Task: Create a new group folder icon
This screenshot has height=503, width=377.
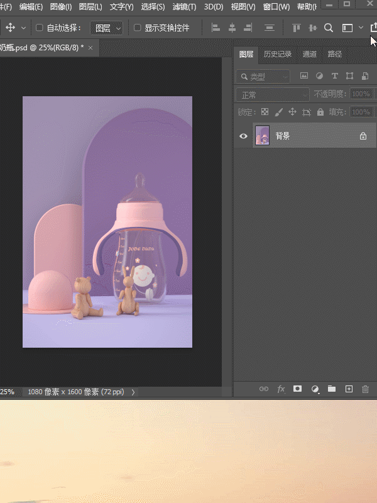Action: (x=332, y=389)
